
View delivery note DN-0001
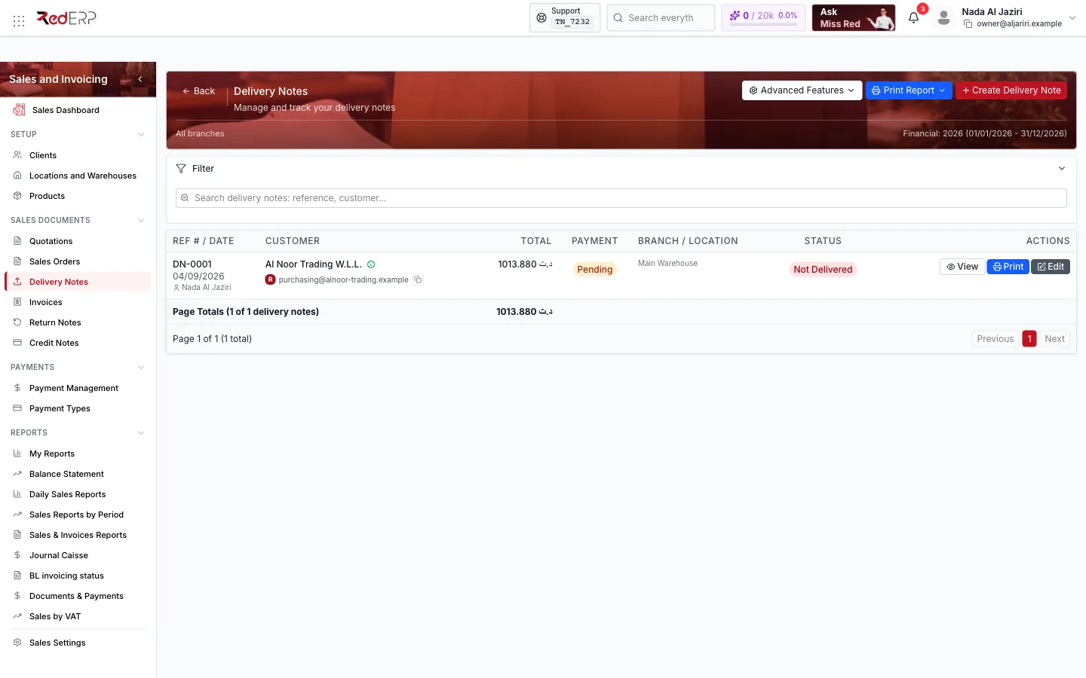click(x=962, y=267)
